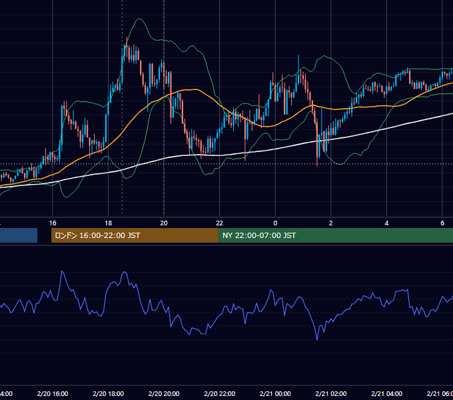
Task: Click the 2 hour label on price chart axis
Action: pyautogui.click(x=331, y=223)
